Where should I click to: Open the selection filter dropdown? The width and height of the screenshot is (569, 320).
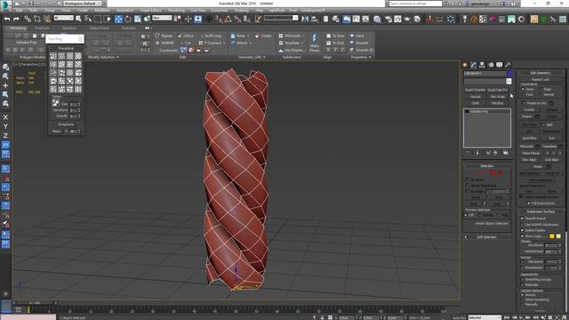tap(63, 18)
